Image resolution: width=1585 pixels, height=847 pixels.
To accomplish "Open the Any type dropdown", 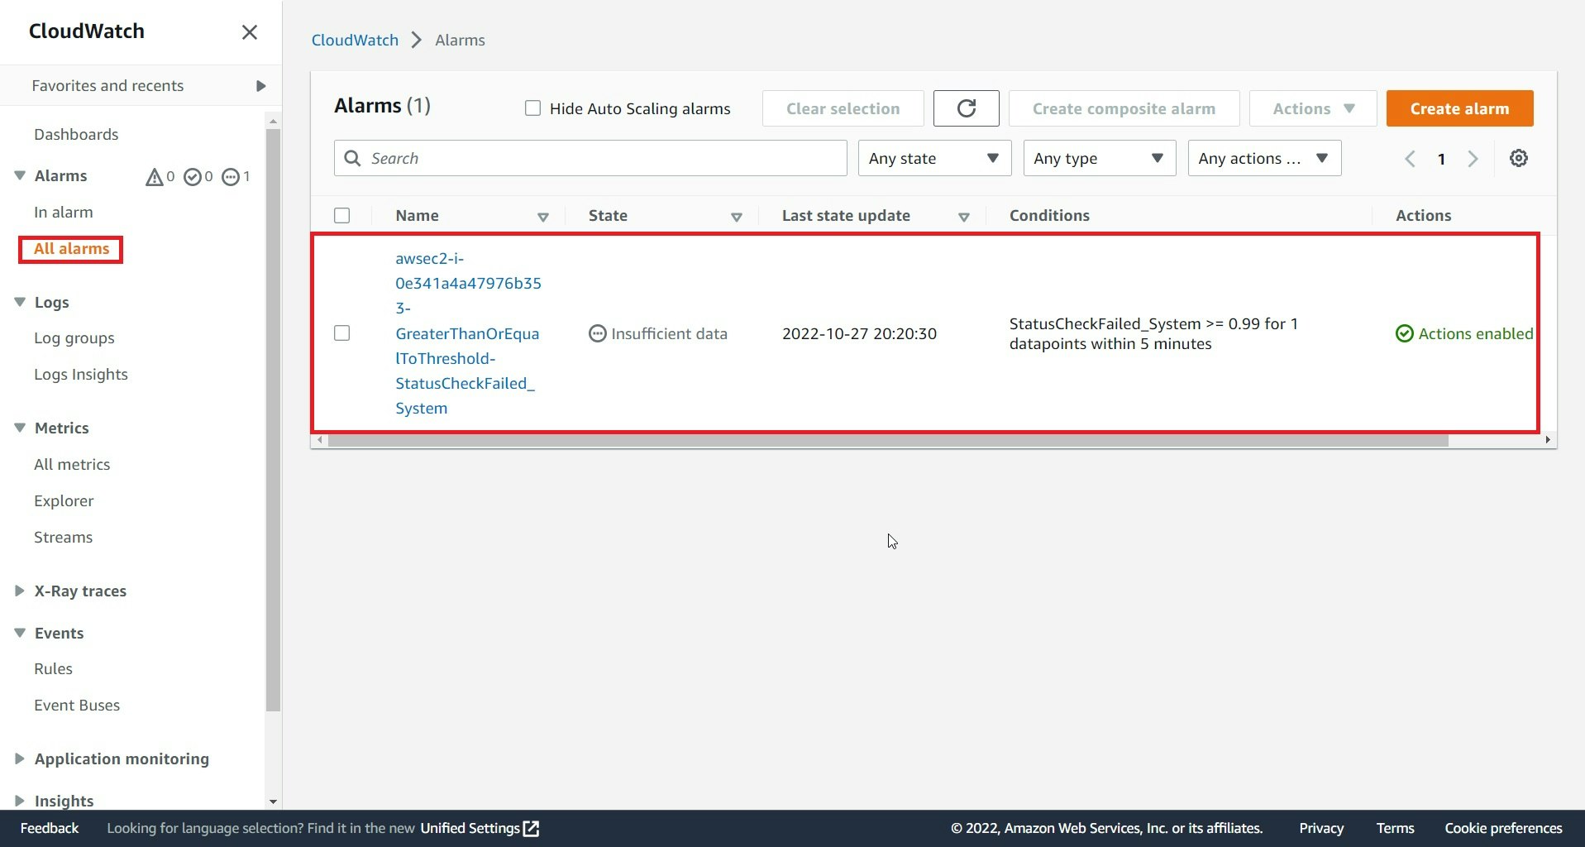I will [1099, 158].
